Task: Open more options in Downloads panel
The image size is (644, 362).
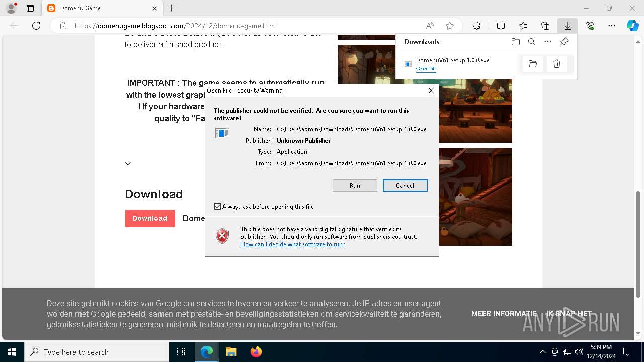Action: coord(548,42)
